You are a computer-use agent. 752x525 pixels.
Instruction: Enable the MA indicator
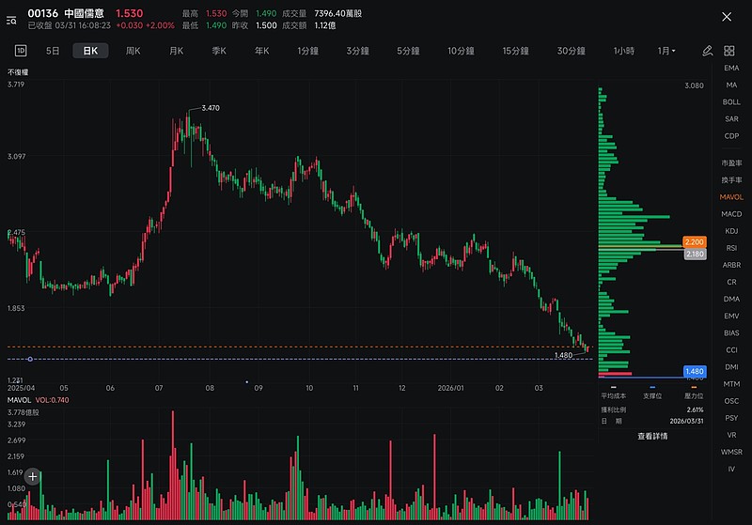(731, 85)
